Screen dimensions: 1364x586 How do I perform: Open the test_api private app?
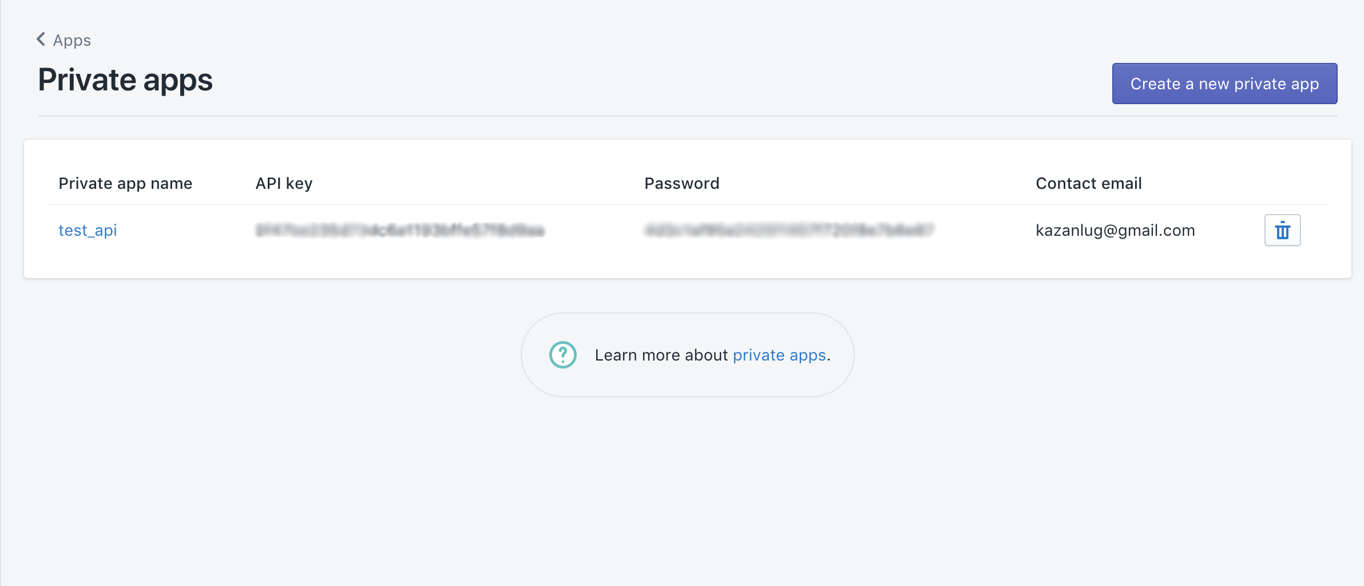[x=88, y=230]
